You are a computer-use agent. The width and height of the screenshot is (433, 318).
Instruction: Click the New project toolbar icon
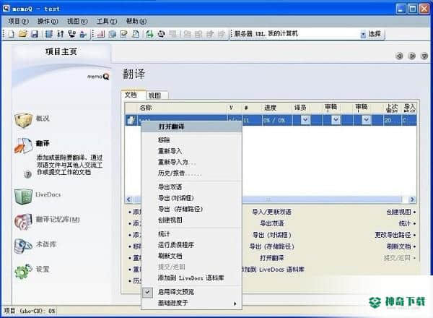click(12, 34)
